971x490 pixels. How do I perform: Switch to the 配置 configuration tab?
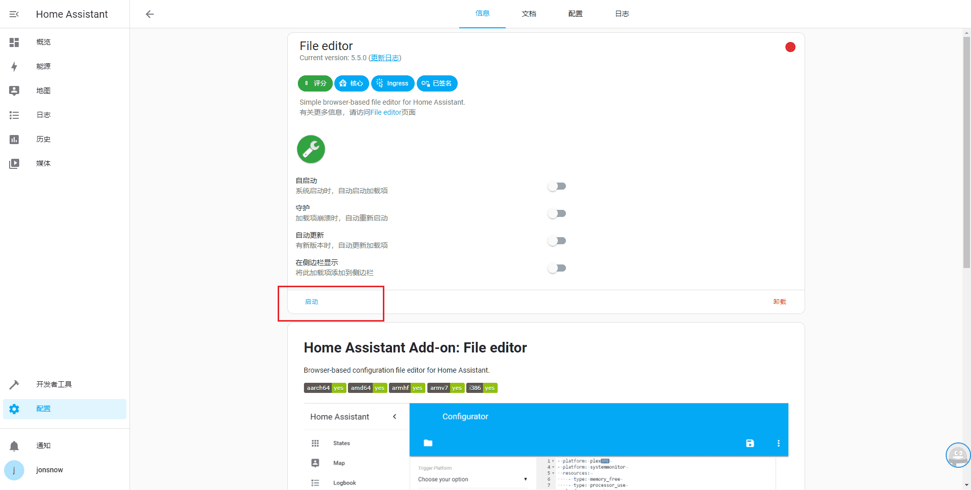click(x=575, y=14)
